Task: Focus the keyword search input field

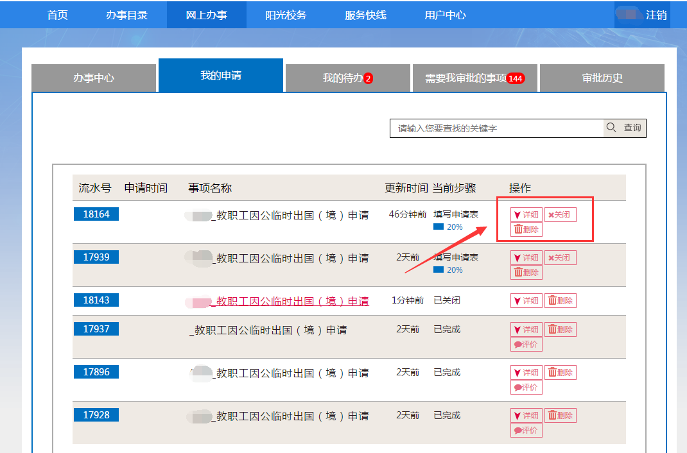Action: click(496, 128)
